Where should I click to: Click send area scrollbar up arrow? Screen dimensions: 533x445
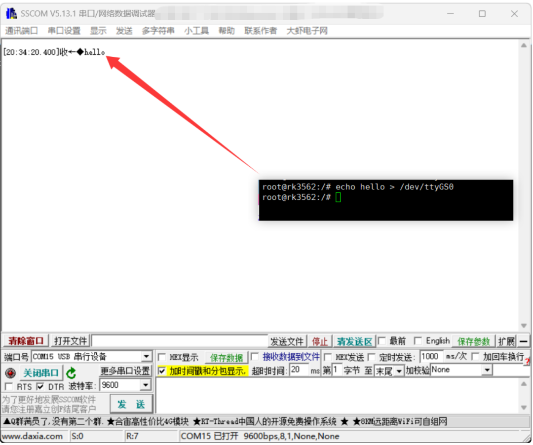coord(524,384)
